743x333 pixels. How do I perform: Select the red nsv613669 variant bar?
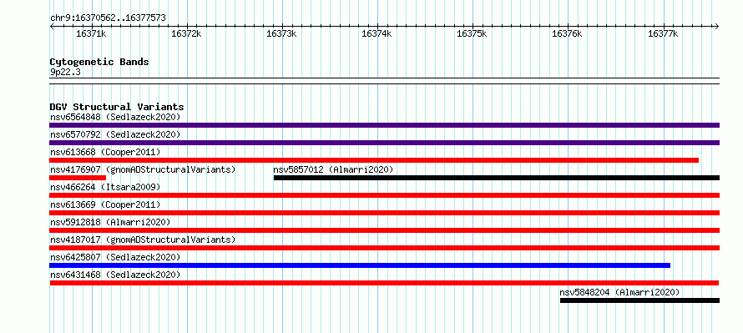(x=384, y=213)
